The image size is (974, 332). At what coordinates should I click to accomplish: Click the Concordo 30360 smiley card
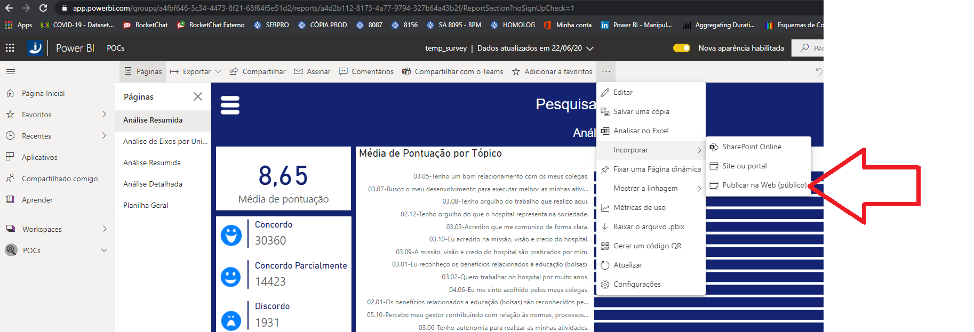tap(283, 234)
